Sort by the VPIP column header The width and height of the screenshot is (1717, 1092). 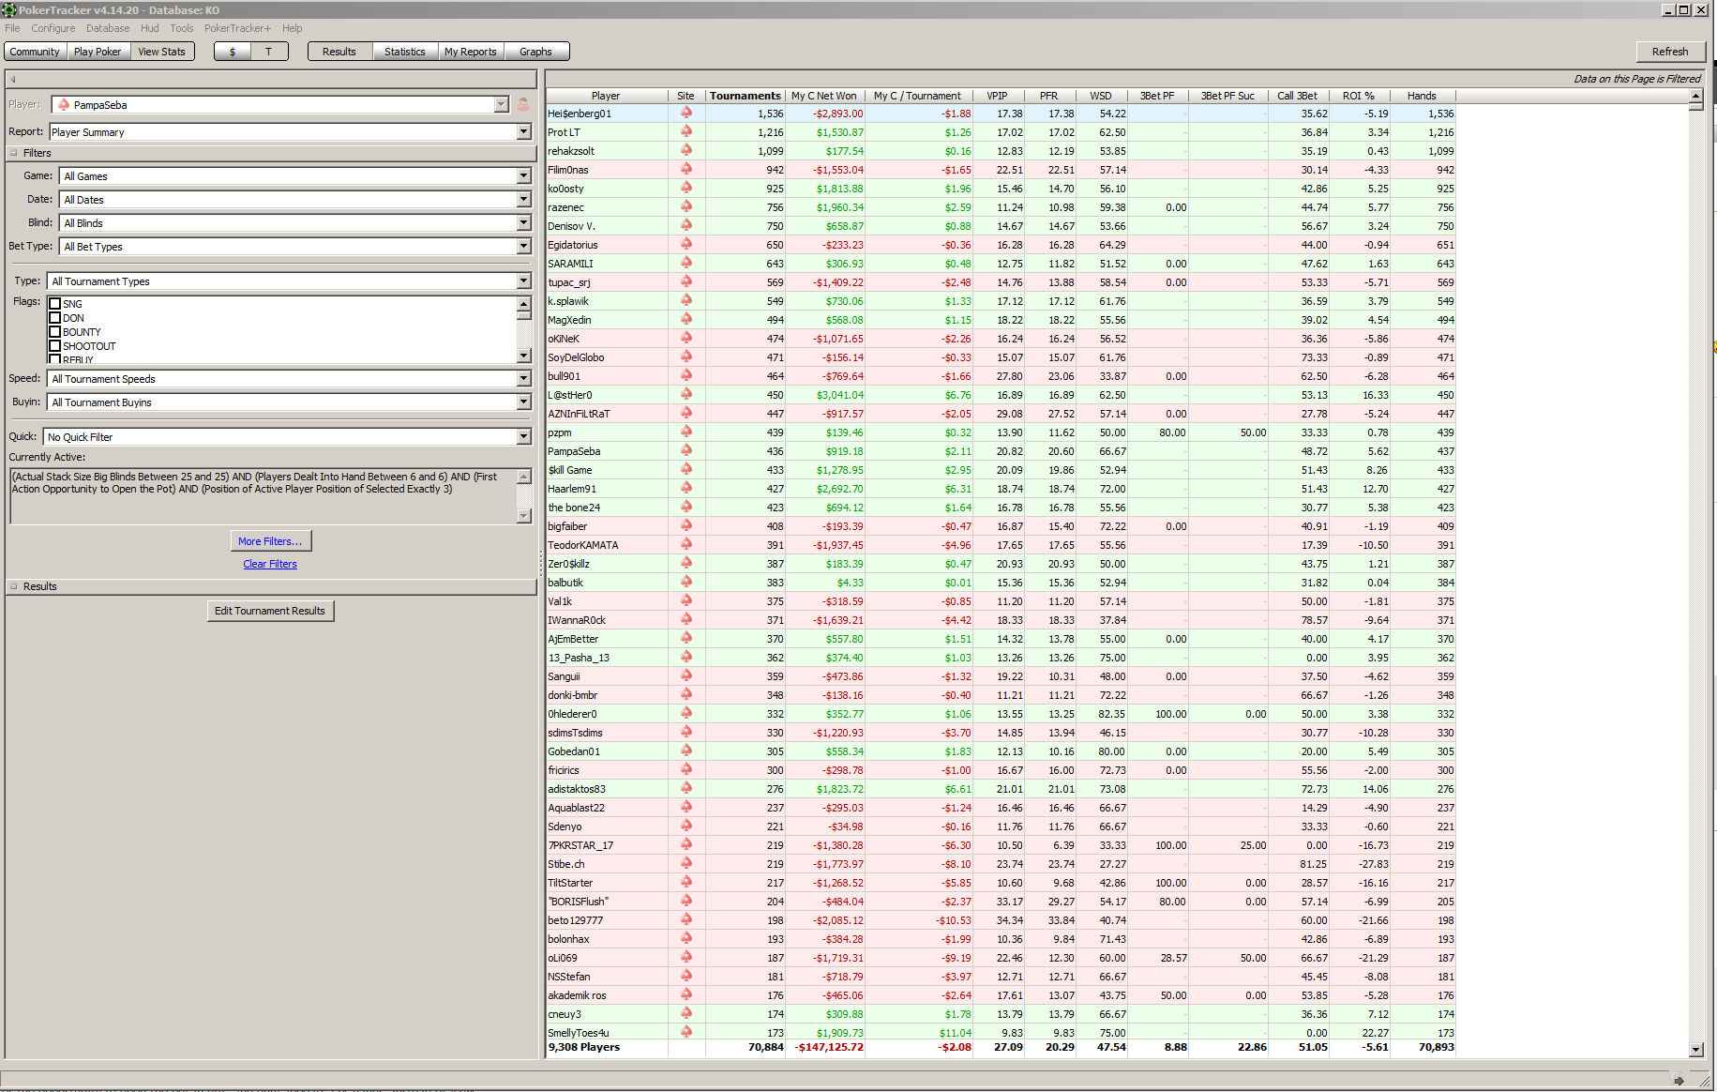[997, 96]
